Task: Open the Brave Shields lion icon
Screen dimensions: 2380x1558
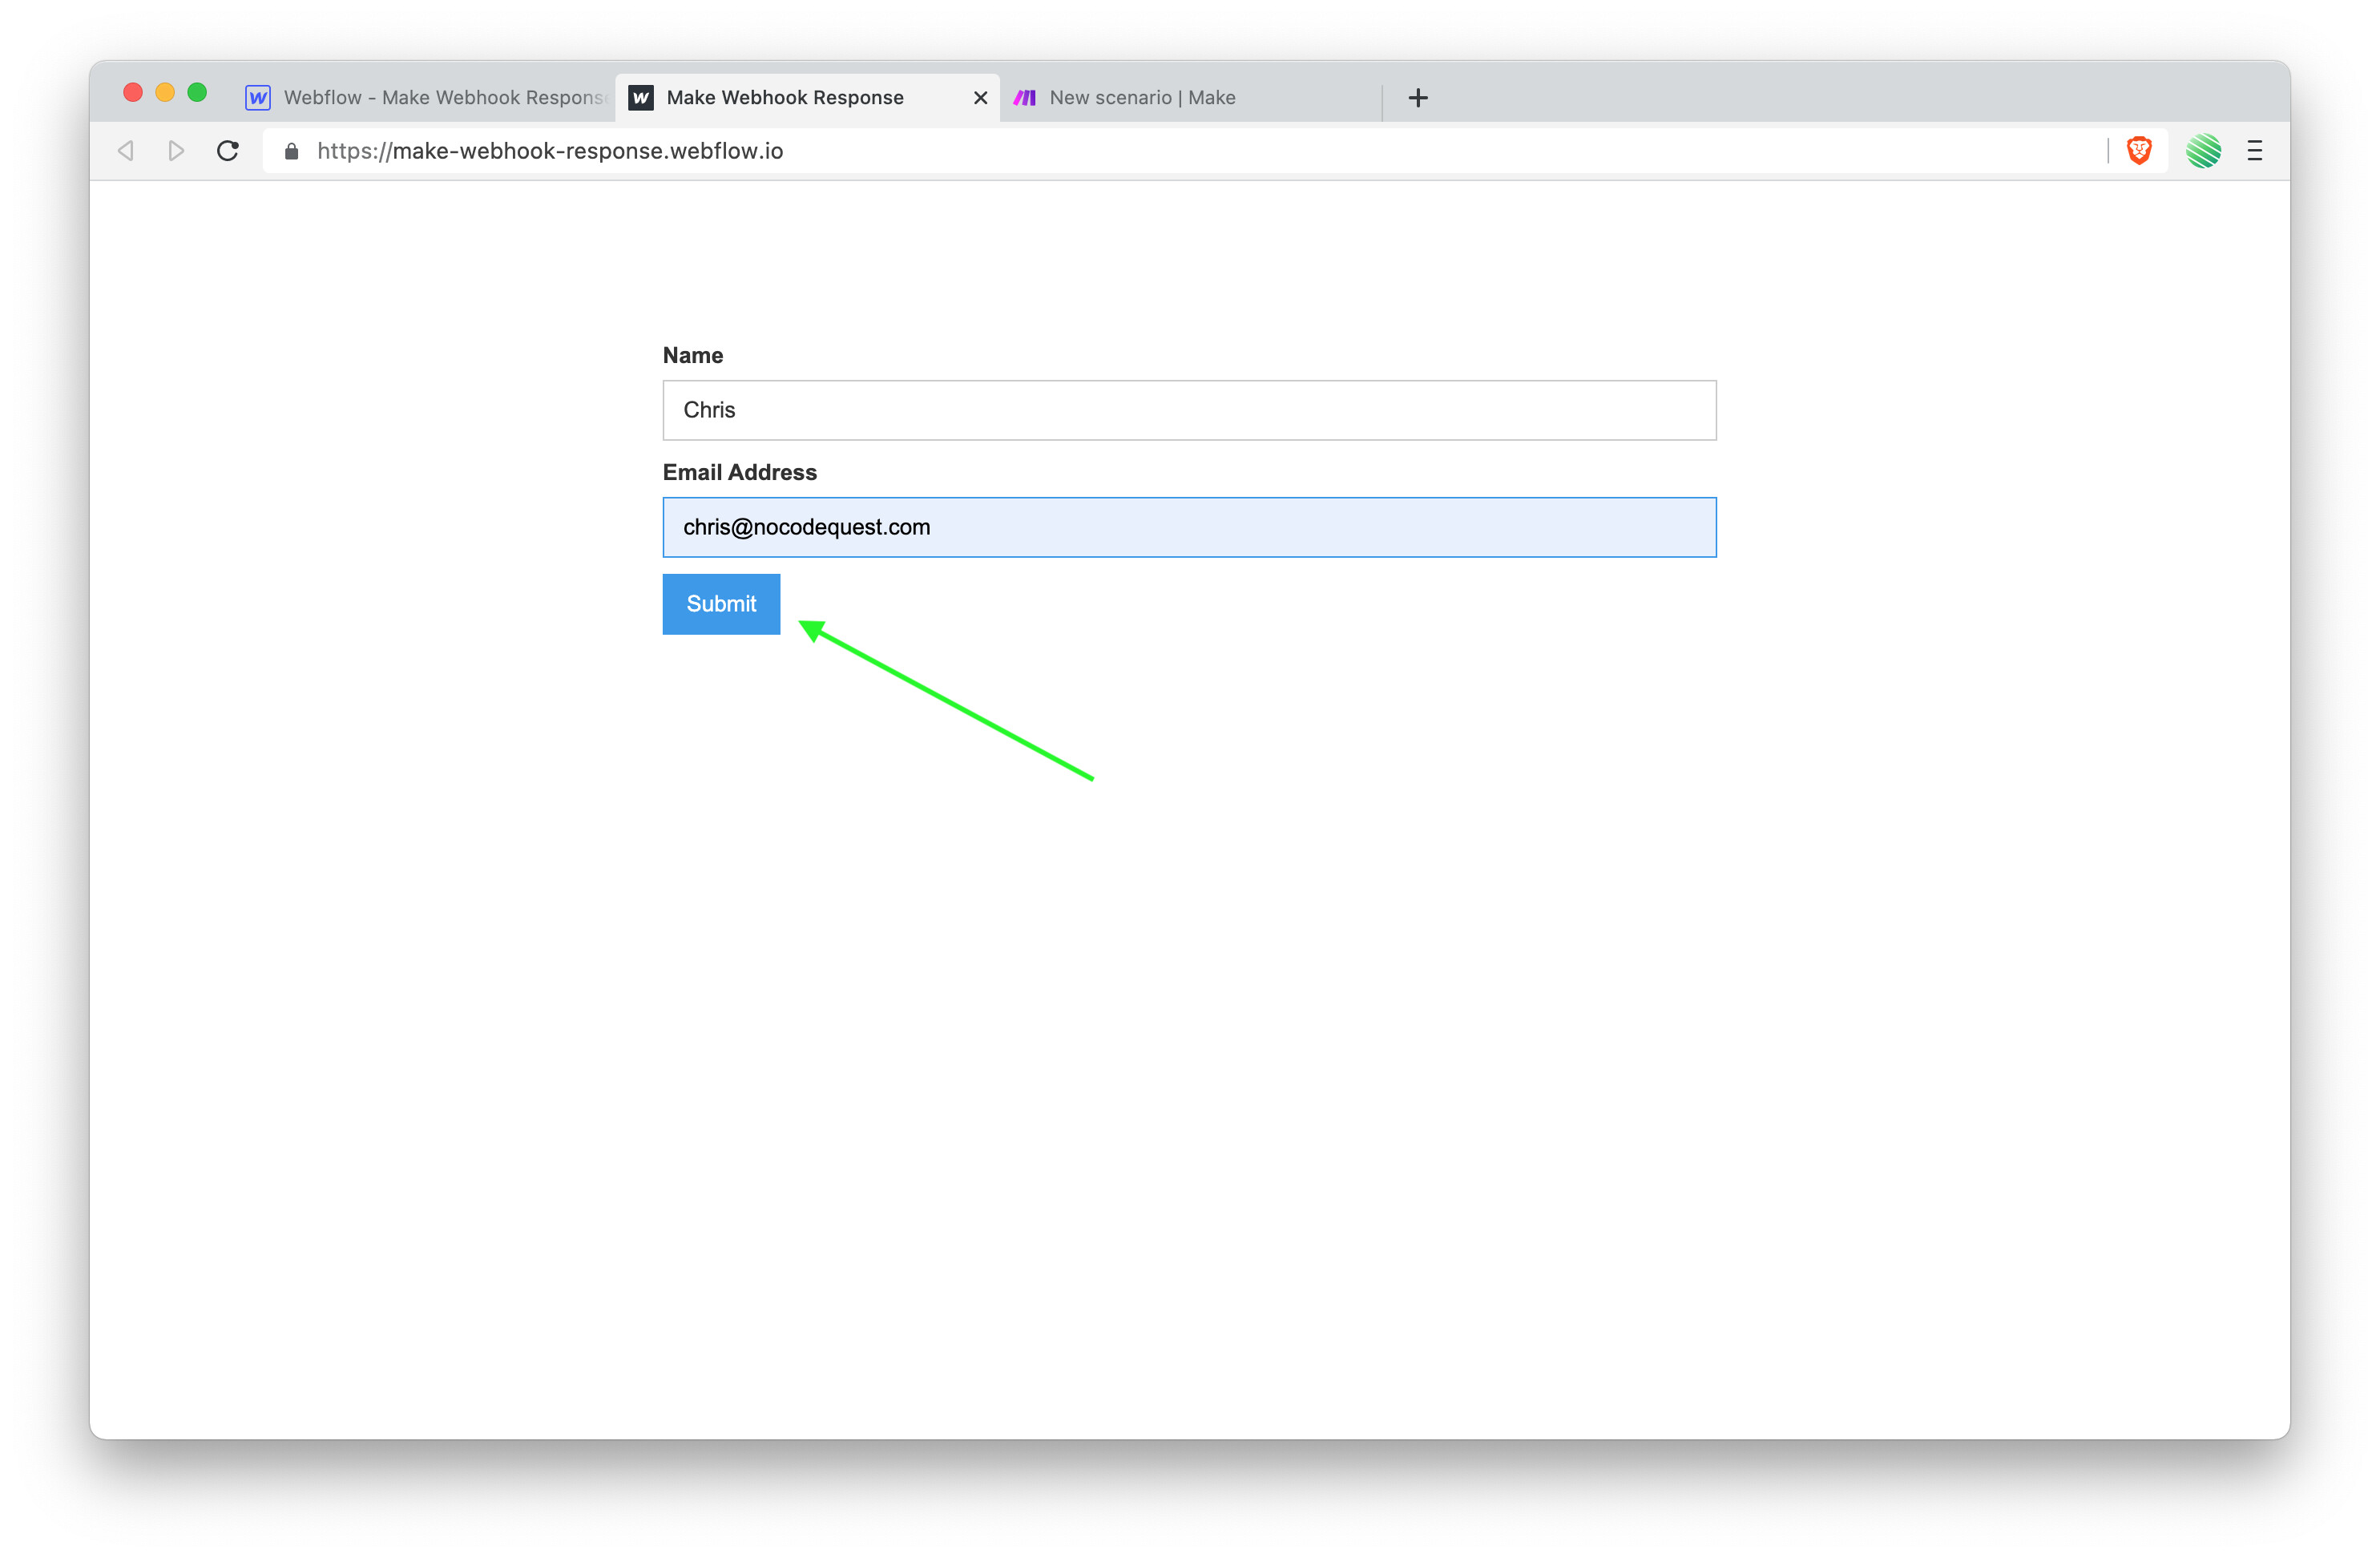Action: (x=2139, y=150)
